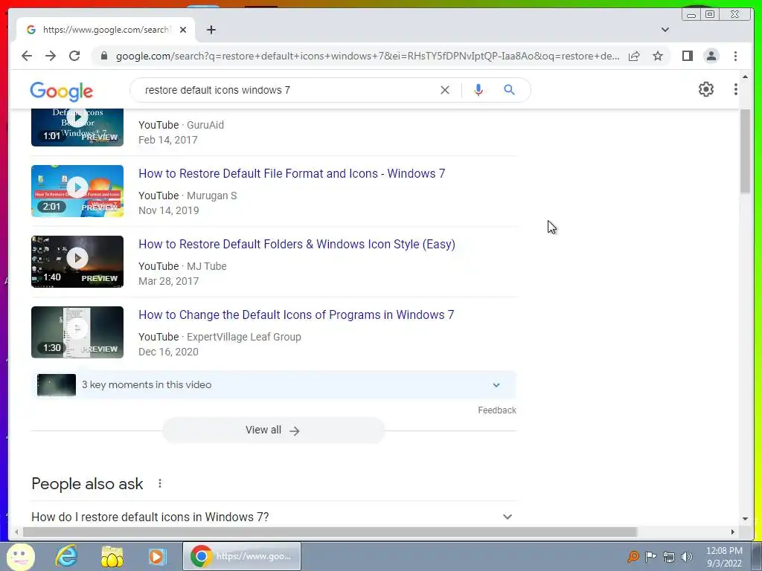
Task: Select the Chrome taskbar button
Action: point(242,556)
